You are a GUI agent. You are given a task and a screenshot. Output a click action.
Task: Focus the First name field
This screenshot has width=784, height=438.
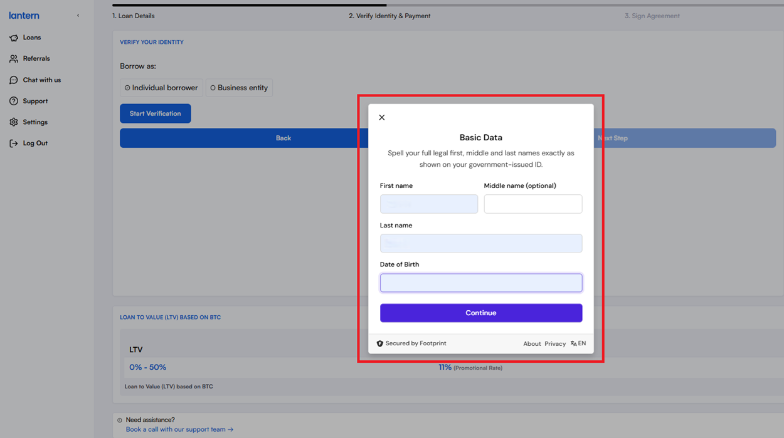[429, 204]
